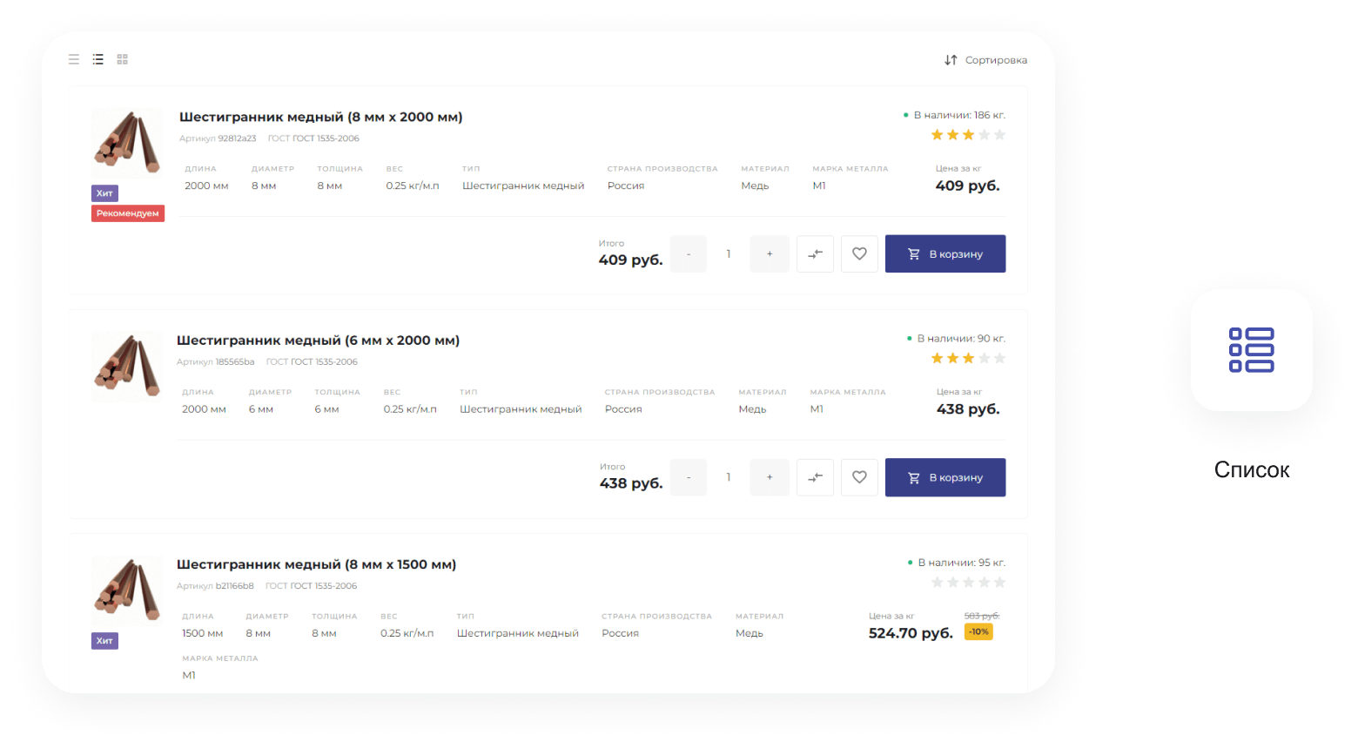Add the 409 руб. hexagon to cart

945,254
